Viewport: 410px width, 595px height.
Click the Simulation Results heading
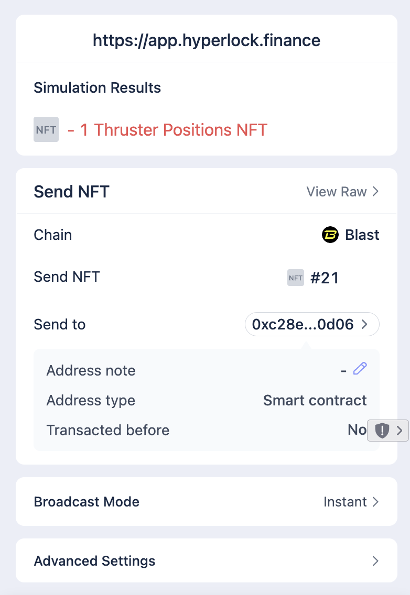[97, 87]
